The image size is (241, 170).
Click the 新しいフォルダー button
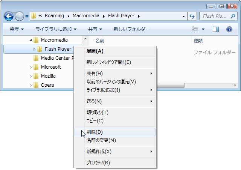[131, 29]
